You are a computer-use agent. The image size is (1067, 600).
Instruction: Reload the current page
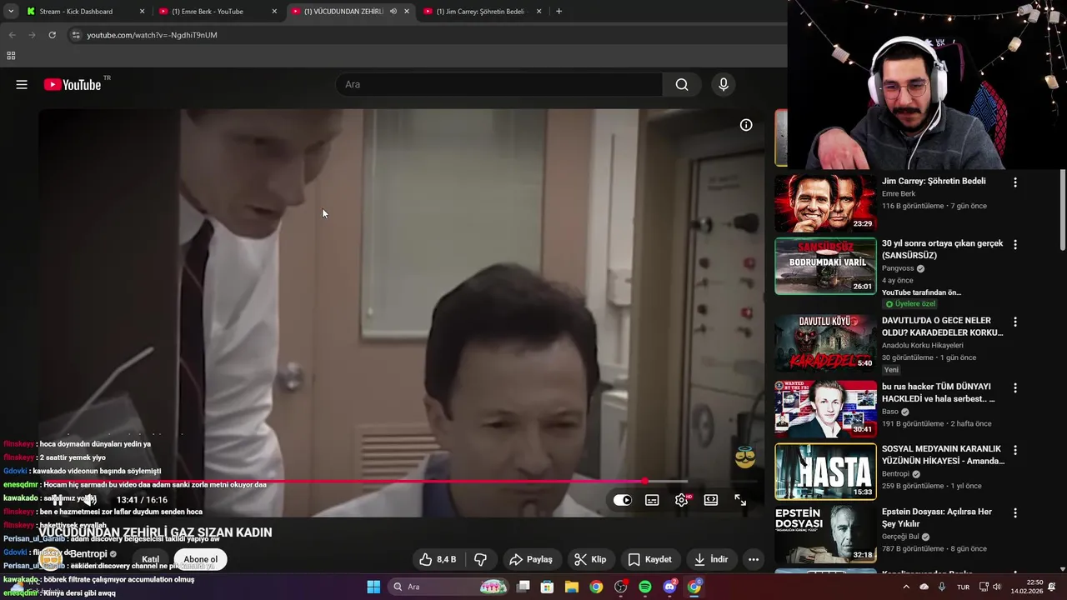click(52, 35)
